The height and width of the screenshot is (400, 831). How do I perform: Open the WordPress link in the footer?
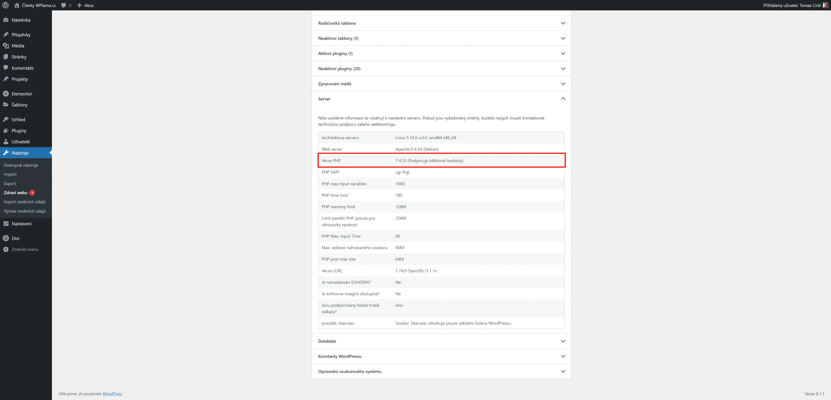coord(112,394)
